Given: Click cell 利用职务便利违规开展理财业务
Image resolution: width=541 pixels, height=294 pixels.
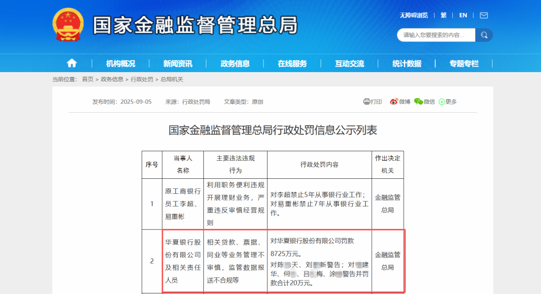Looking at the screenshot, I should [x=235, y=204].
